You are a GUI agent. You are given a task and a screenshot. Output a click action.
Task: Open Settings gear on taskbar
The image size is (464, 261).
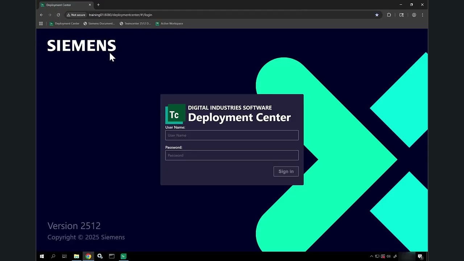pos(100,256)
